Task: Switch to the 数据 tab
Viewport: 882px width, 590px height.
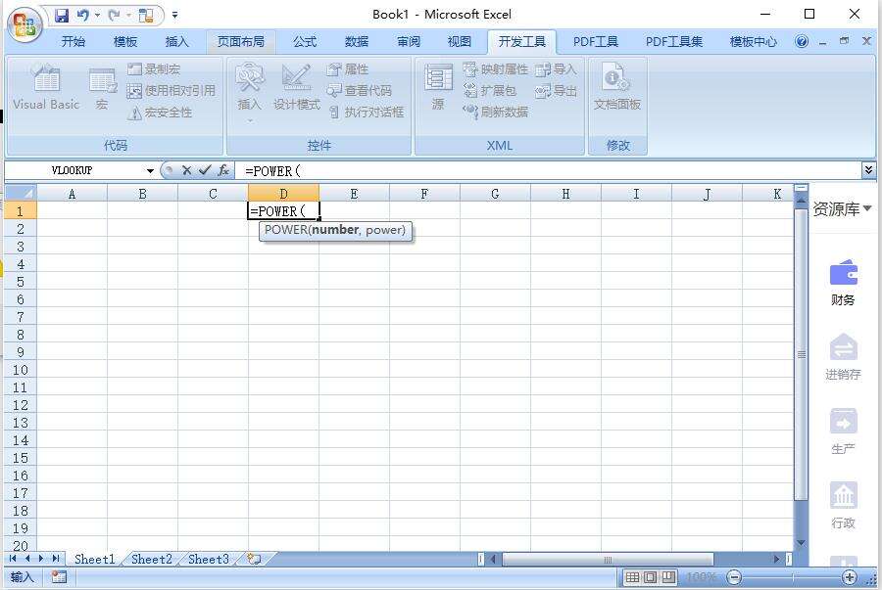Action: tap(357, 41)
